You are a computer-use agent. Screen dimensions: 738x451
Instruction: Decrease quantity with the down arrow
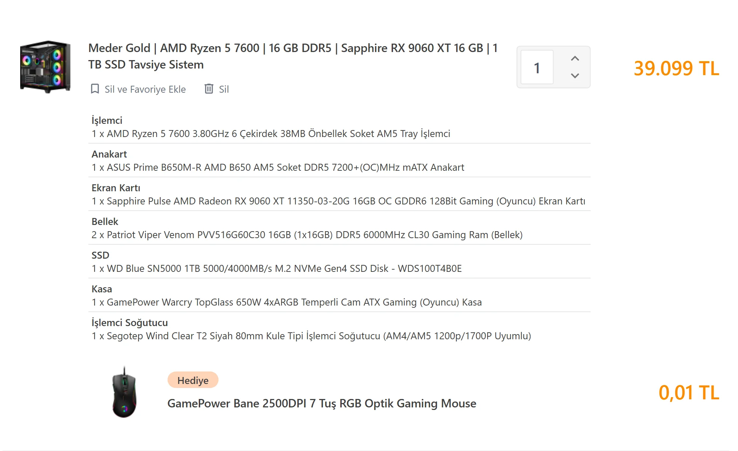coord(574,76)
